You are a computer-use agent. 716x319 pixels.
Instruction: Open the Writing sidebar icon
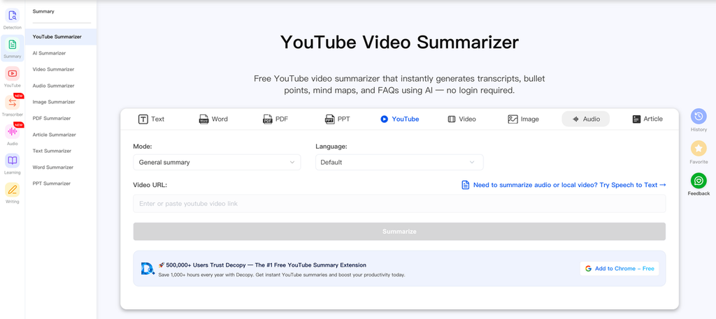point(13,190)
